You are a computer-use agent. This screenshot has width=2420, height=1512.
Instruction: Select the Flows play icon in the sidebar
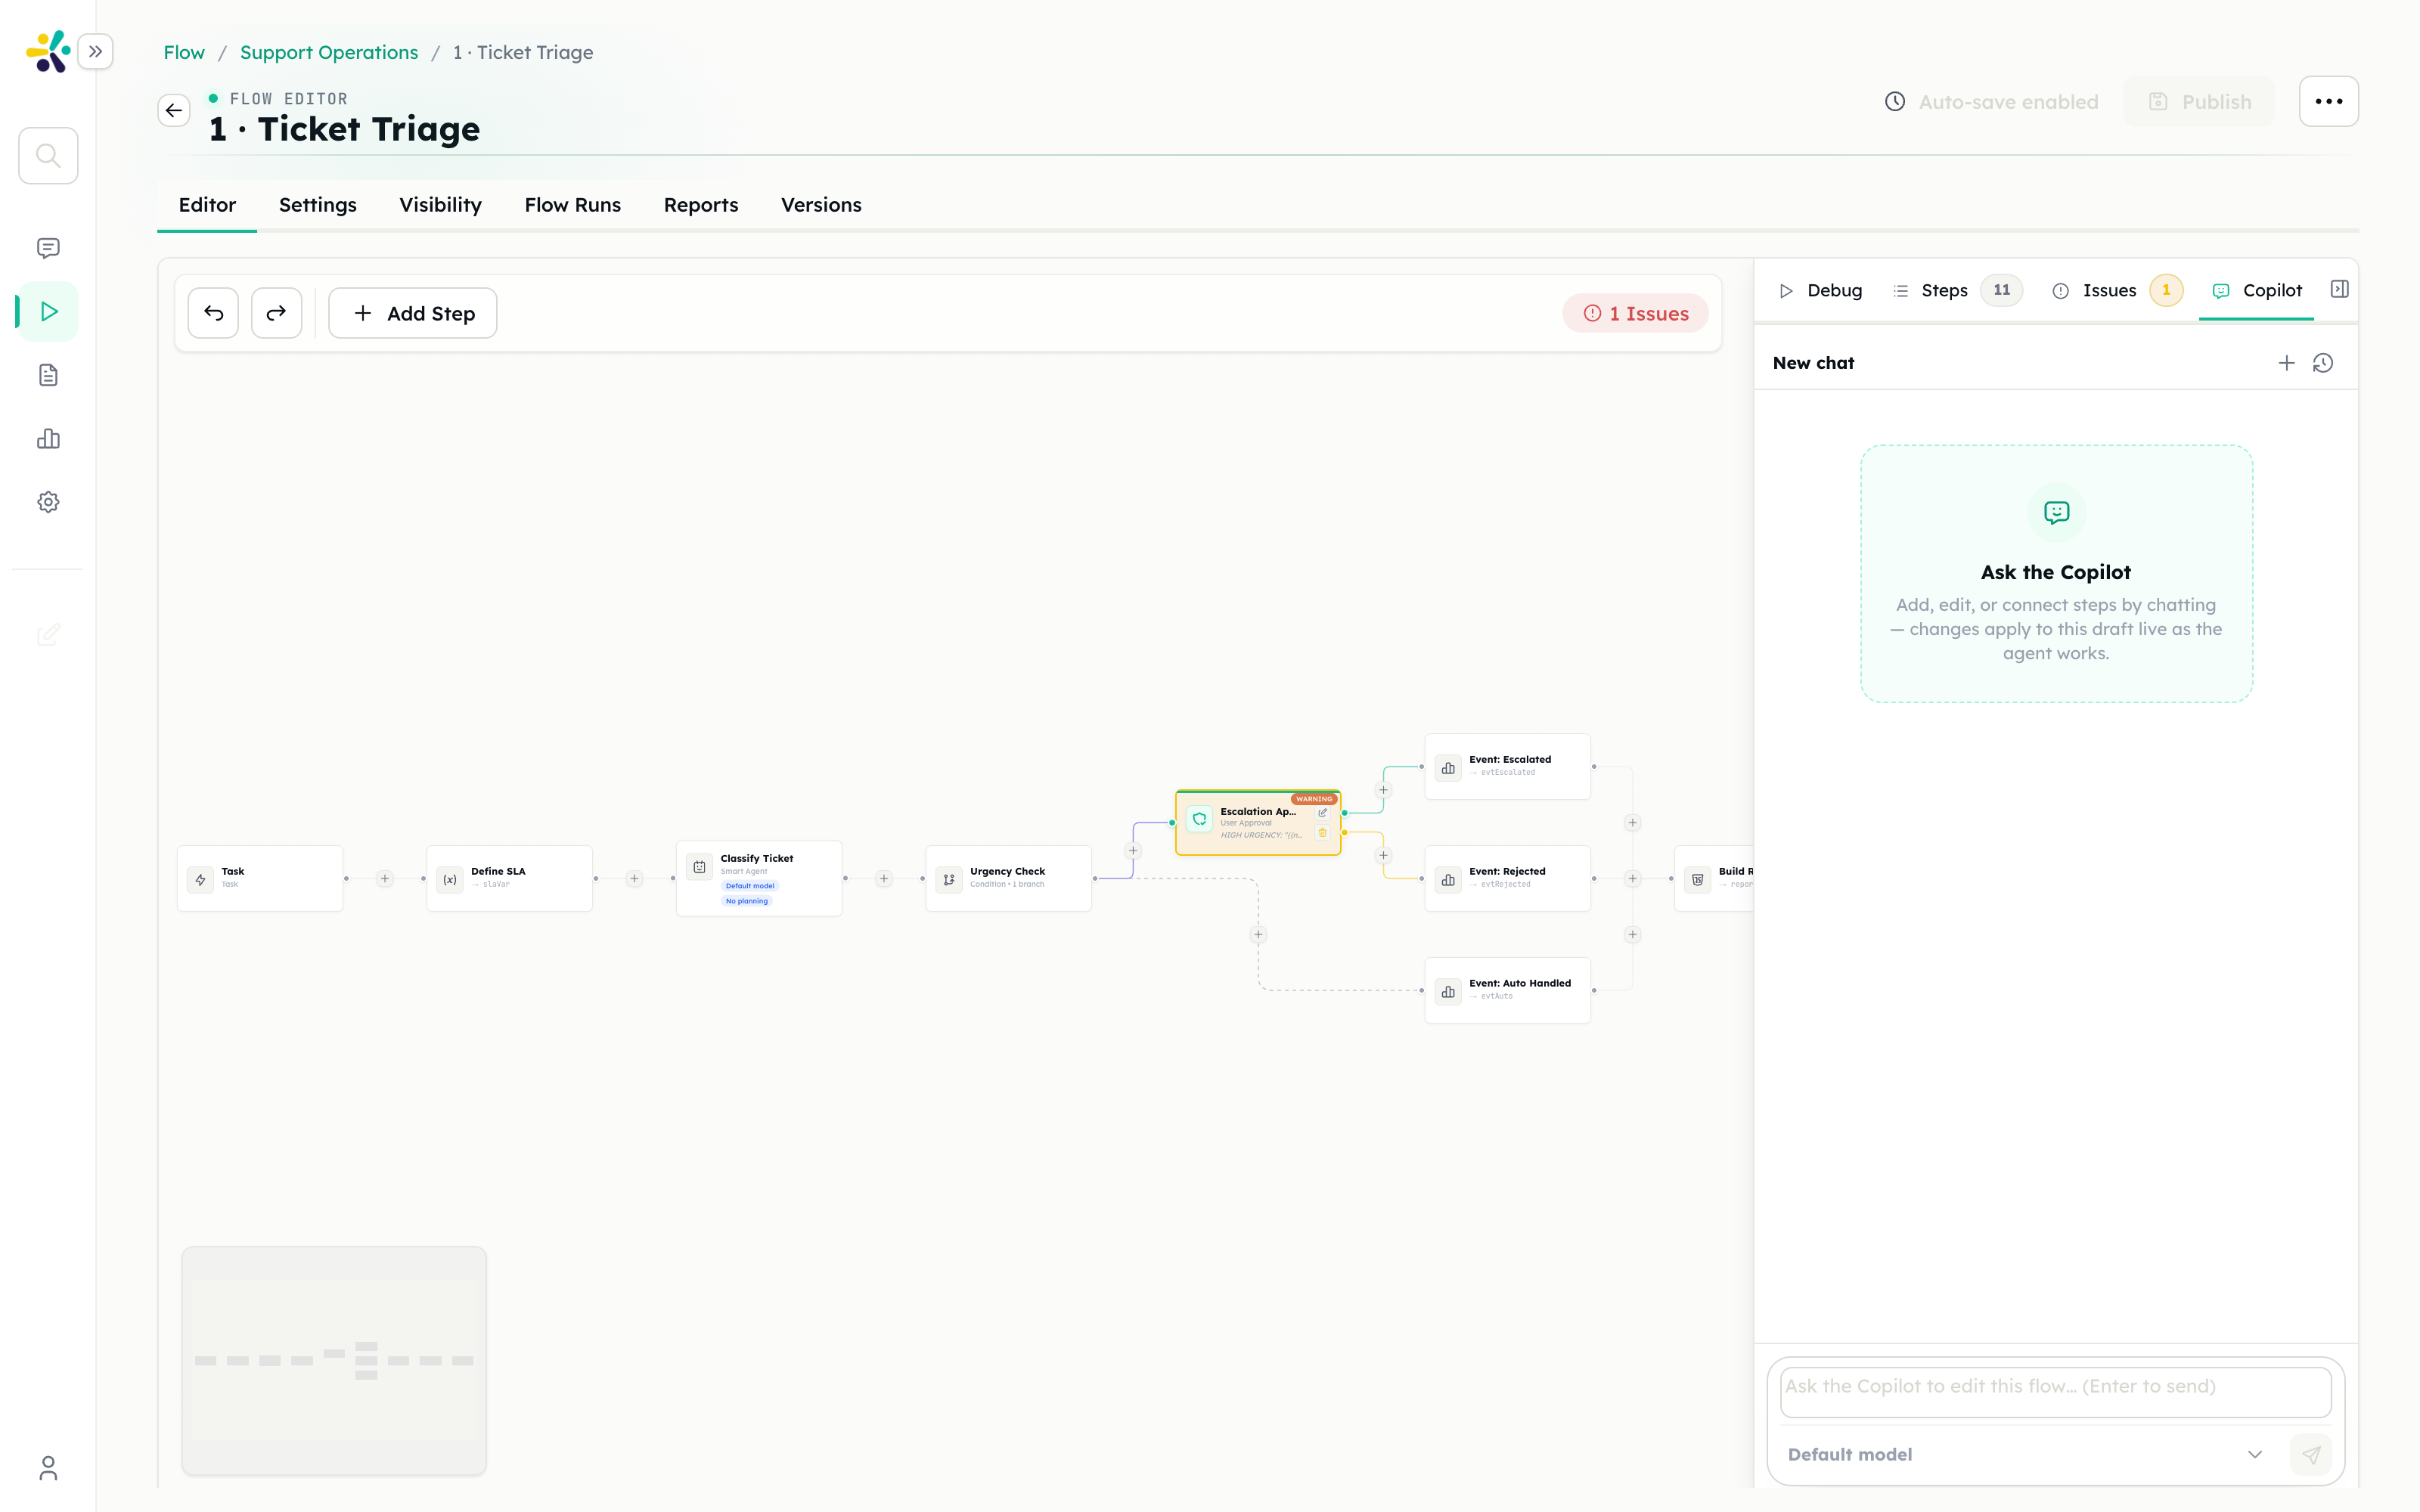[48, 311]
